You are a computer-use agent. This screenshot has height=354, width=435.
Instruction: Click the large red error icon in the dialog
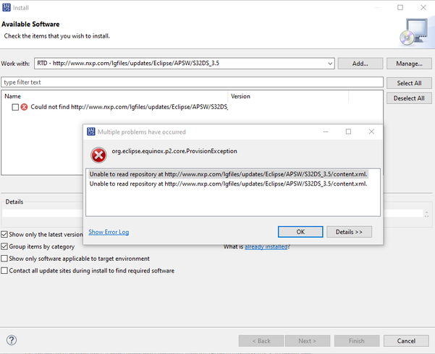pos(98,155)
